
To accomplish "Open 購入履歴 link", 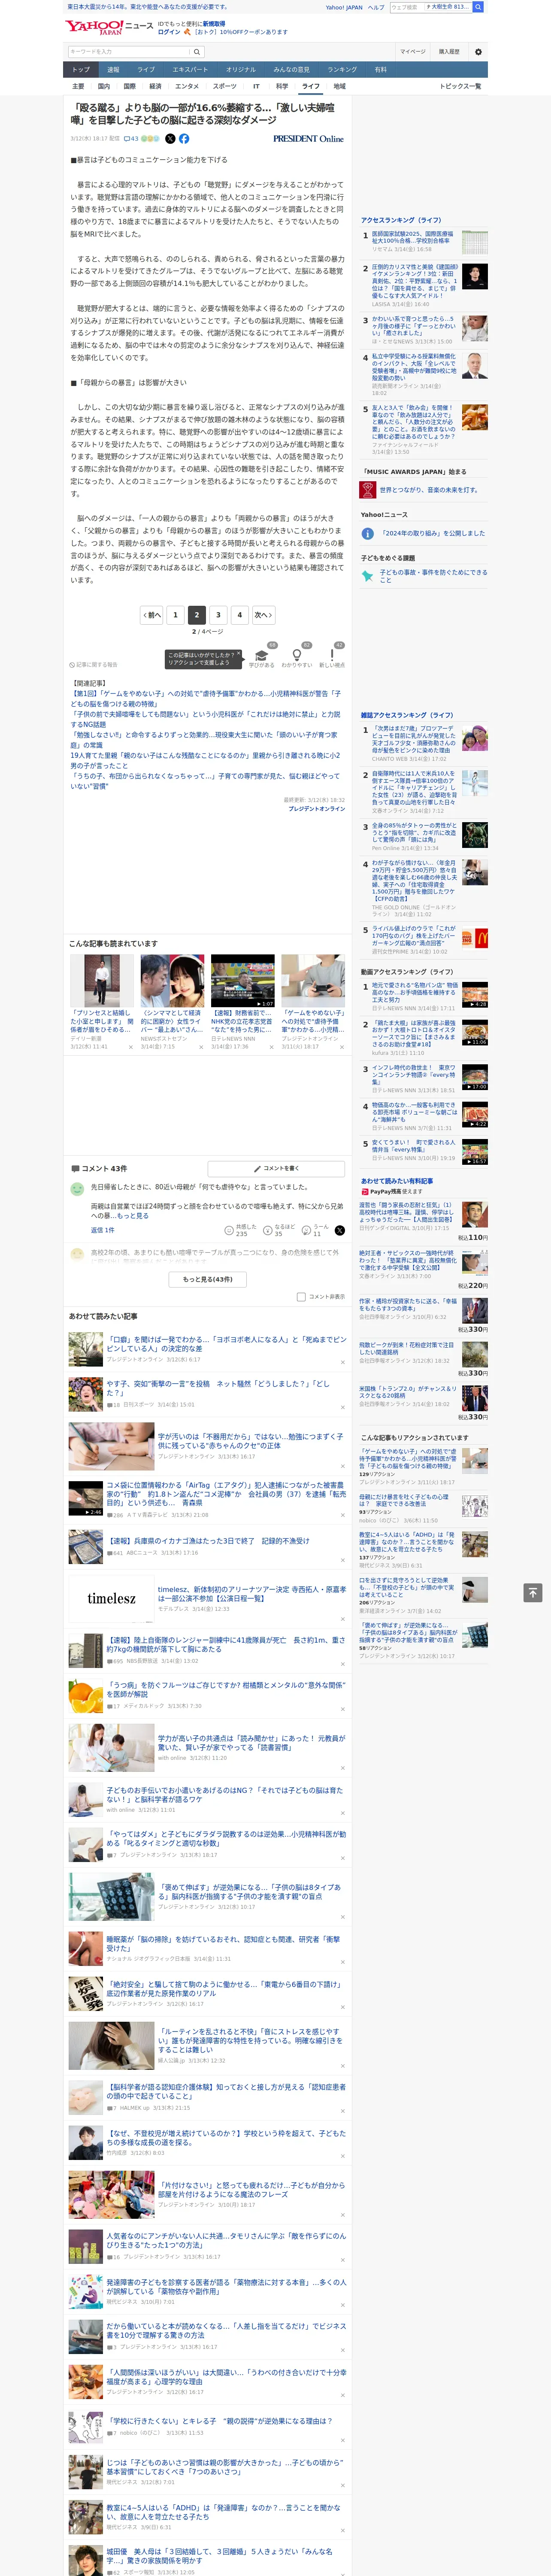I will coord(449,51).
